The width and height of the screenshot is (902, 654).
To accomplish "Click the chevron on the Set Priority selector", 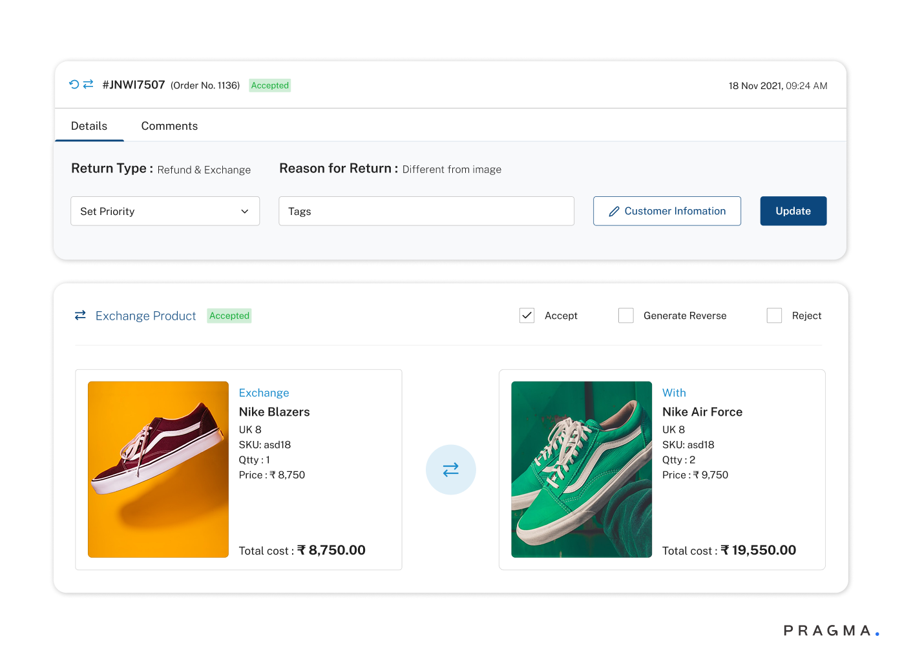I will 245,211.
